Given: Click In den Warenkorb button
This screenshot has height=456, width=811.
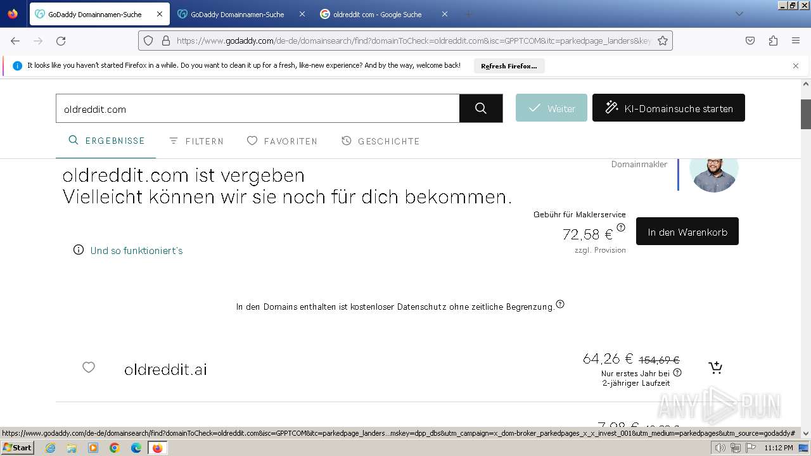Looking at the screenshot, I should 687,232.
